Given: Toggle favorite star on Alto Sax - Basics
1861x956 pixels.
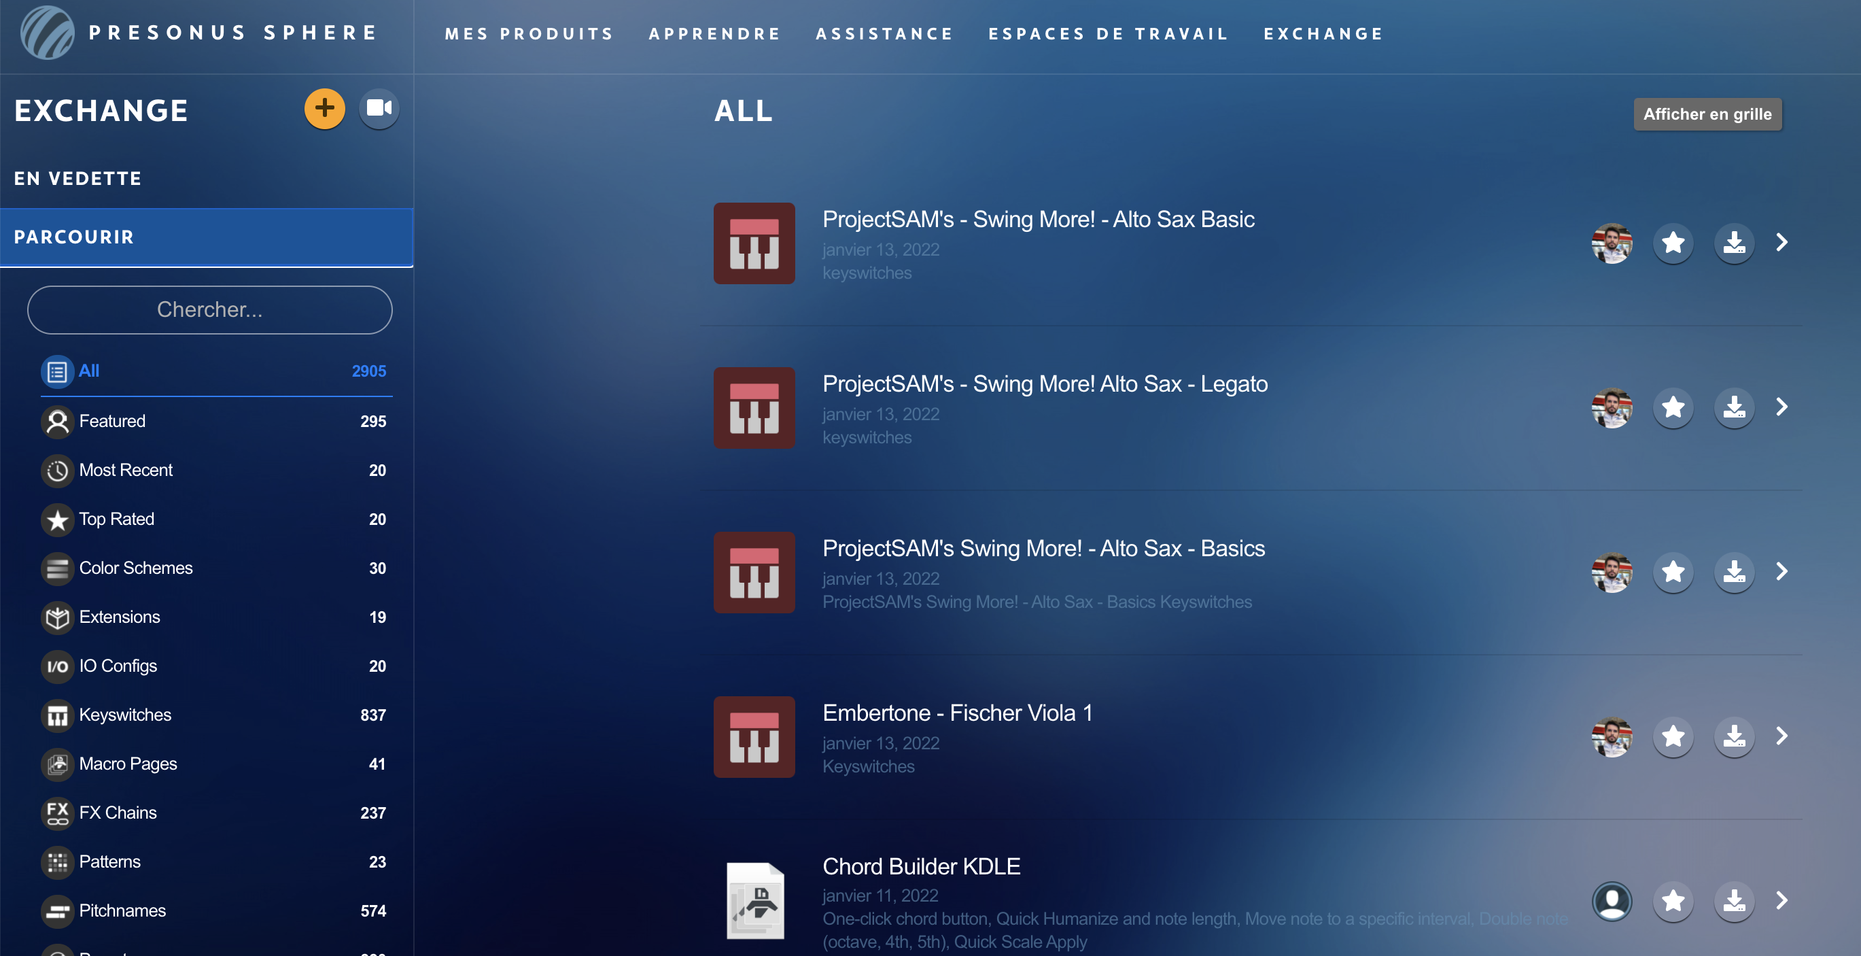Looking at the screenshot, I should pos(1673,573).
